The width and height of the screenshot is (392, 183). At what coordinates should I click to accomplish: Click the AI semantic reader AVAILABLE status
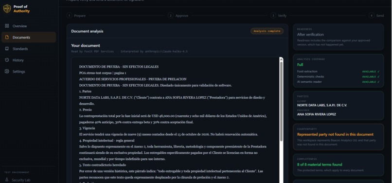pos(371,82)
